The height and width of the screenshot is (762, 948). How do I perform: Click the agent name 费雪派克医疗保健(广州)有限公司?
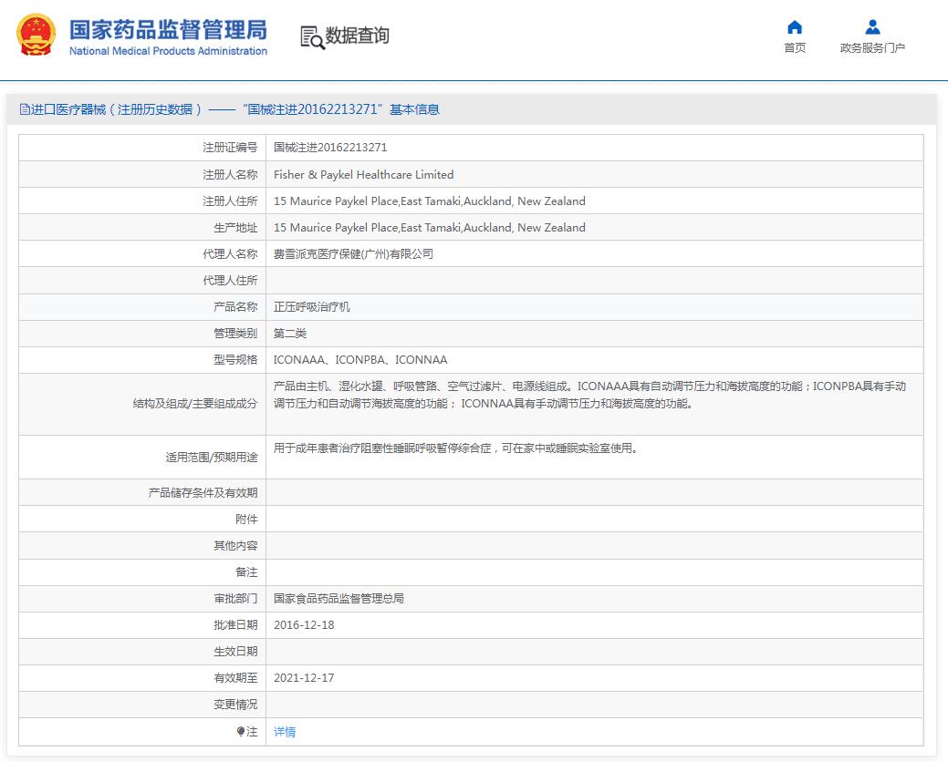[x=353, y=253]
